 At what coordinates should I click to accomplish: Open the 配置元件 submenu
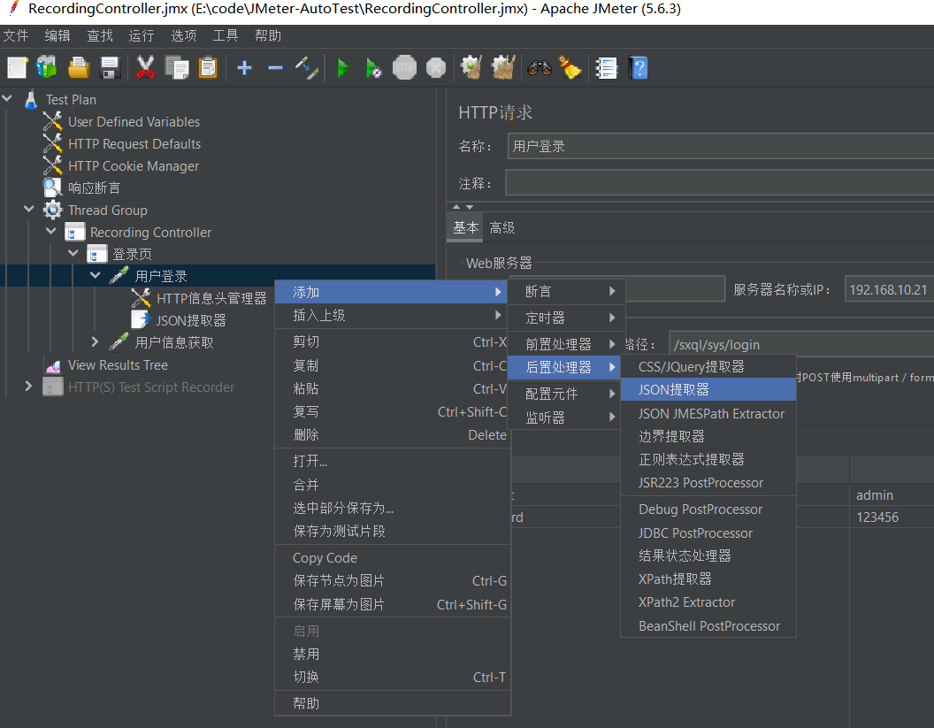pyautogui.click(x=566, y=394)
